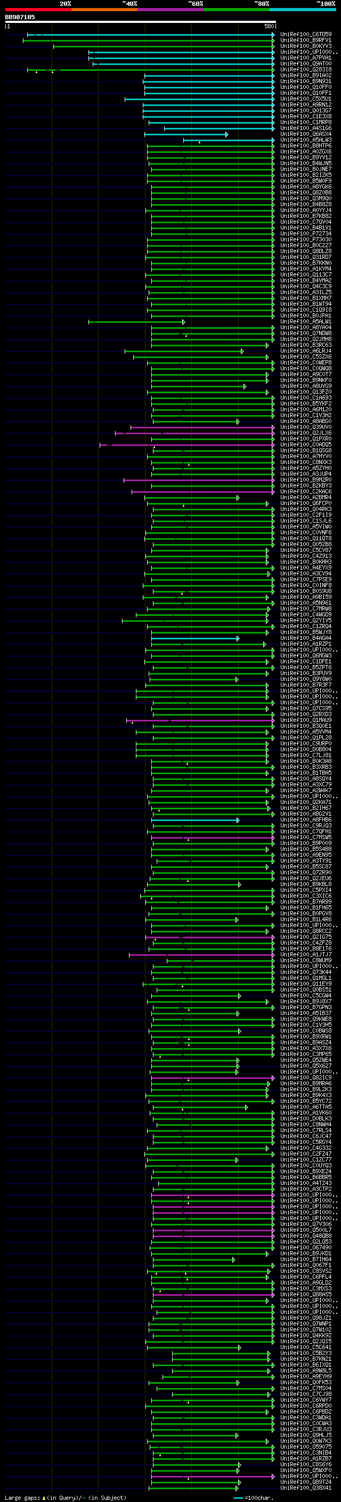Click the magenta alignment bar for UniRef100_Q39UV0

click(x=202, y=428)
